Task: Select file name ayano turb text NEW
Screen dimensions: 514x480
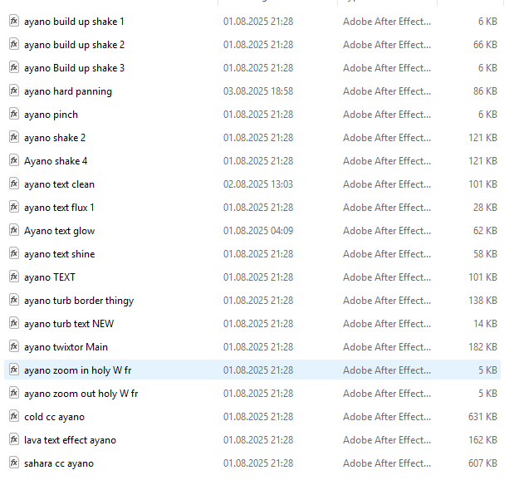Action: 69,324
